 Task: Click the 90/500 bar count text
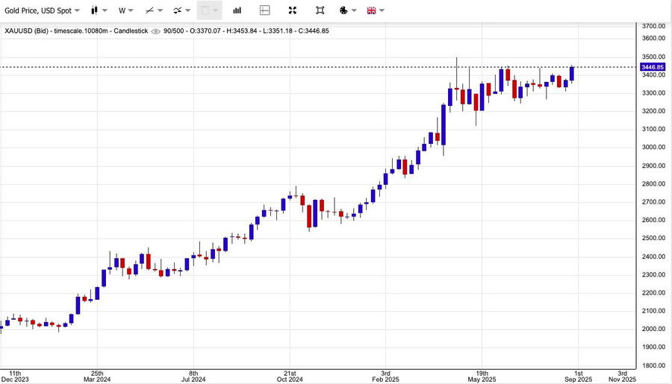(175, 31)
